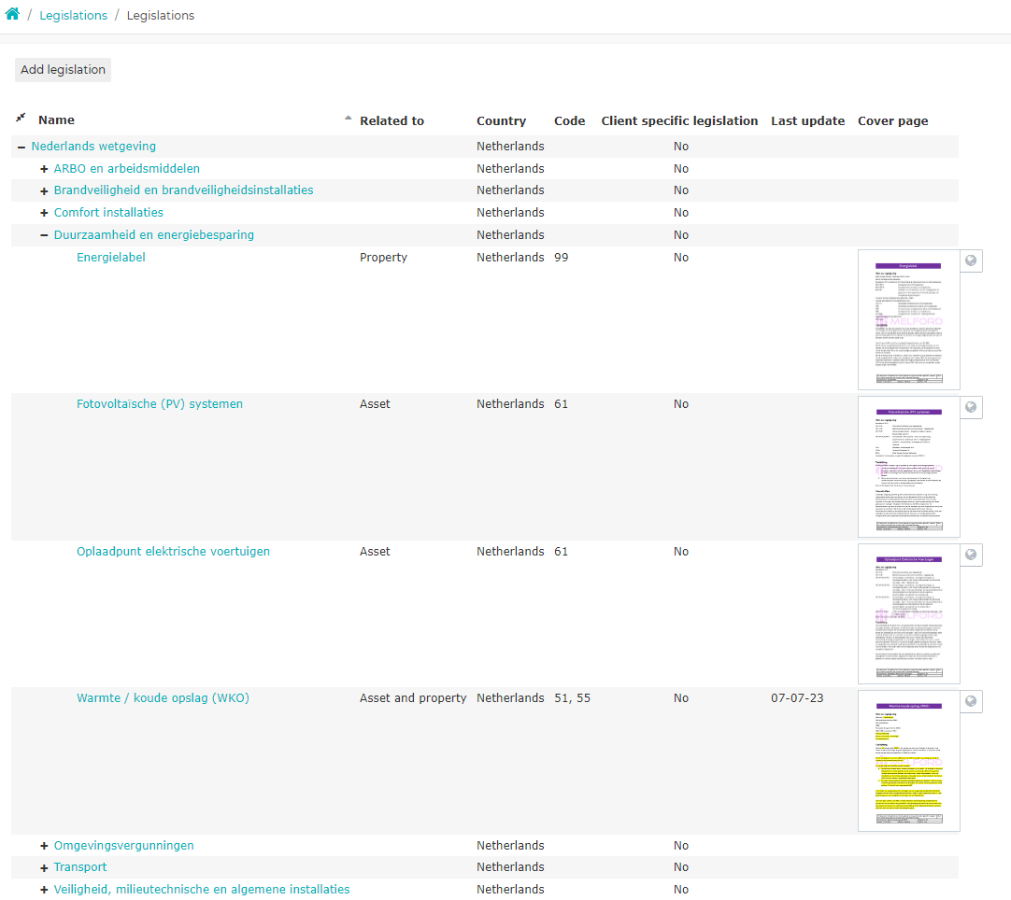Expand the Transport node
The width and height of the screenshot is (1011, 900).
pyautogui.click(x=44, y=867)
